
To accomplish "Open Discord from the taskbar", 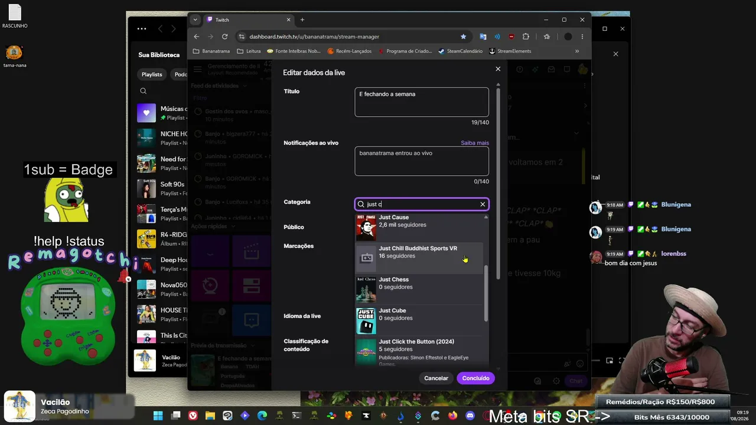I will pyautogui.click(x=470, y=416).
